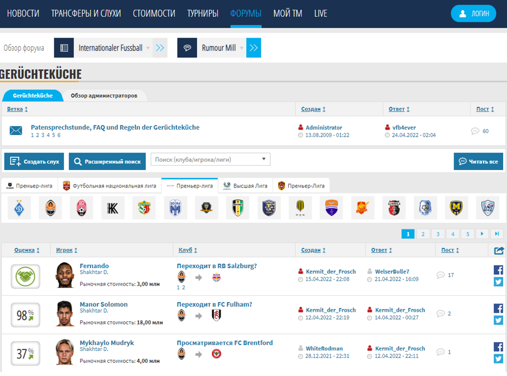Screen dimensions: 507x376
Task: Click the Fulham crest in Solomon rumour
Action: click(x=216, y=316)
